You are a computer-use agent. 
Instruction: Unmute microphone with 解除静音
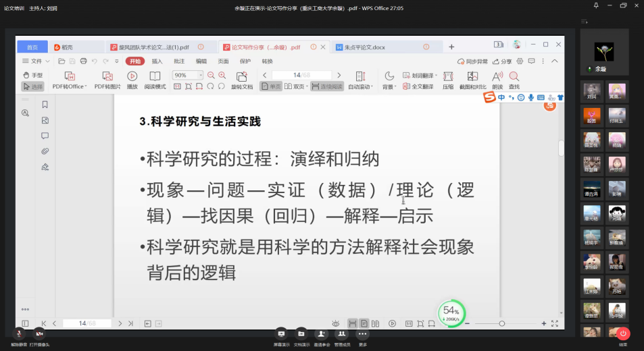pos(19,333)
